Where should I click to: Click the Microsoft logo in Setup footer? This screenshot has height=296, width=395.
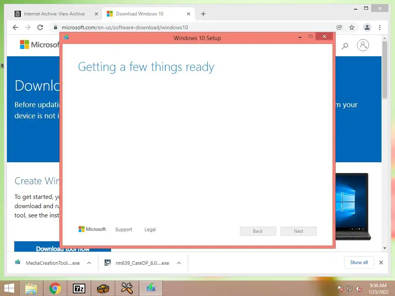pyautogui.click(x=92, y=229)
